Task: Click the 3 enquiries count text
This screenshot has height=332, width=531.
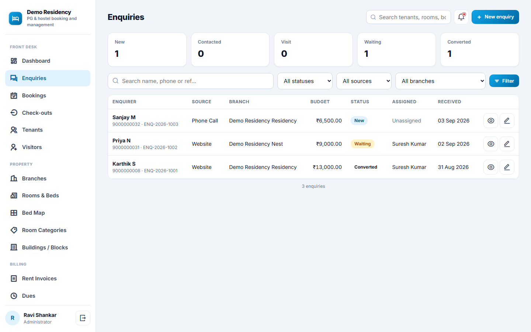Action: (x=313, y=186)
